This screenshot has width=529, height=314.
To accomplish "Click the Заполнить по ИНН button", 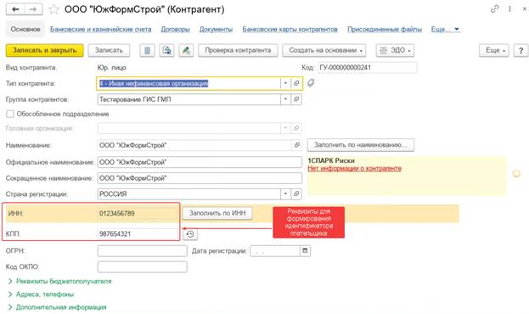I will coord(217,213).
